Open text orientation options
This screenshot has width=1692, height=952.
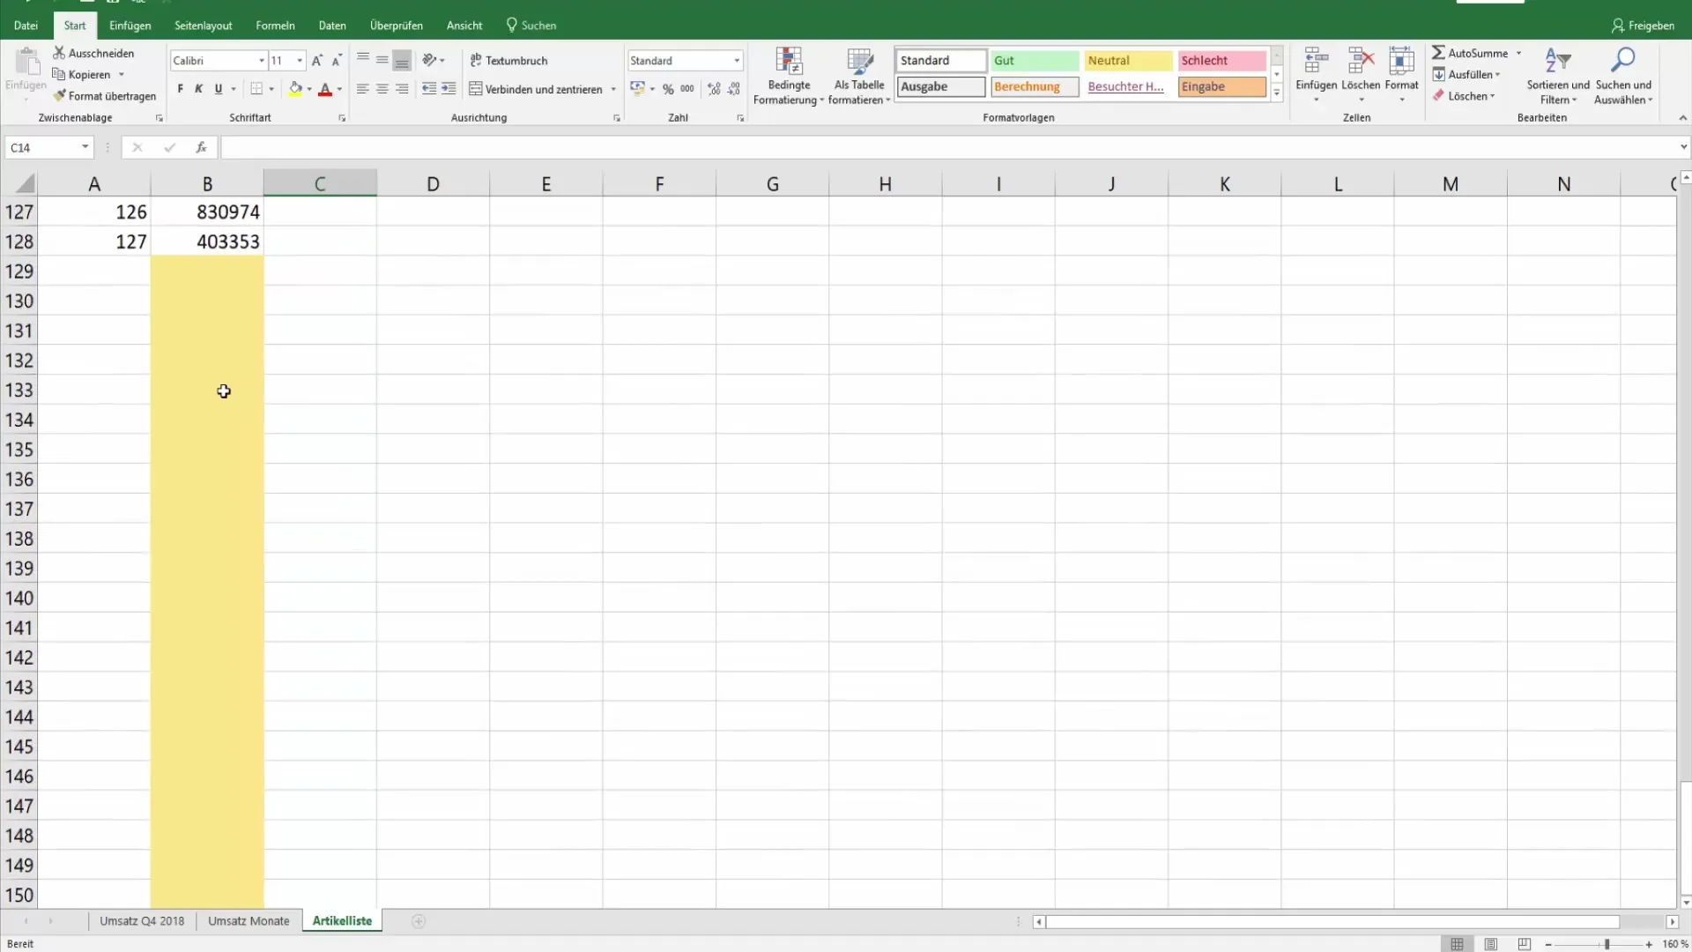pos(433,60)
